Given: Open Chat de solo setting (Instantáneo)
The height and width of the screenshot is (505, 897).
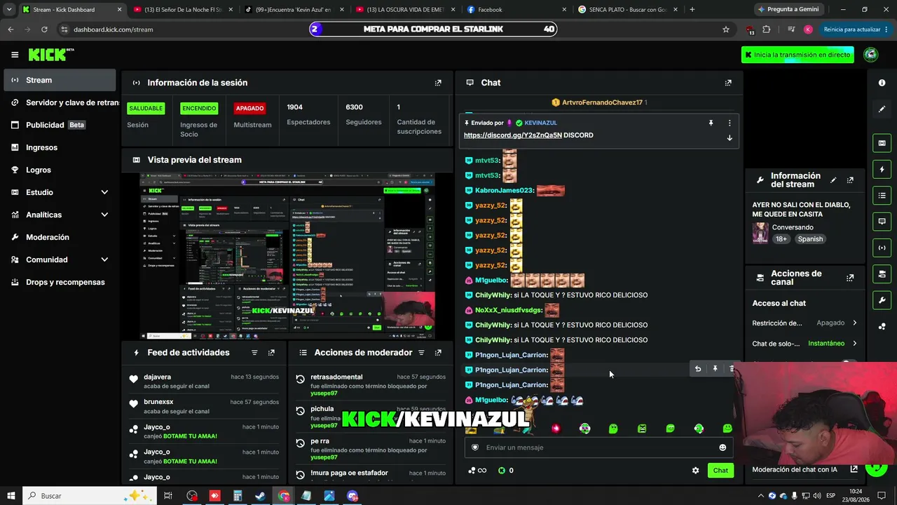Looking at the screenshot, I should 804,344.
